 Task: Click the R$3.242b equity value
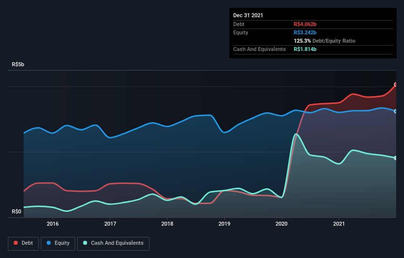(x=305, y=32)
